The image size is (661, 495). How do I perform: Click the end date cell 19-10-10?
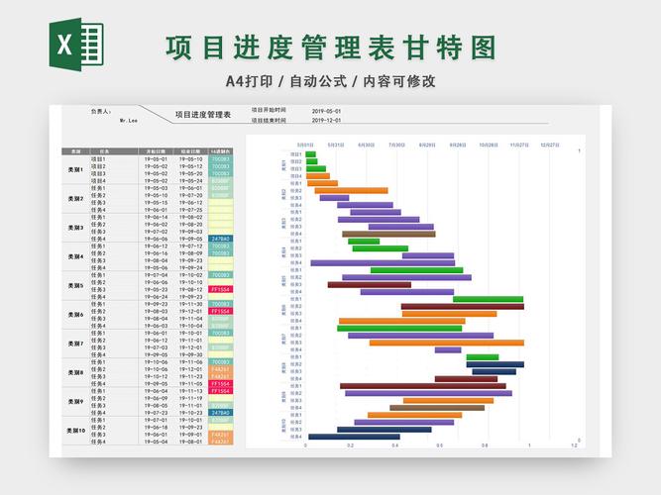[x=191, y=283]
